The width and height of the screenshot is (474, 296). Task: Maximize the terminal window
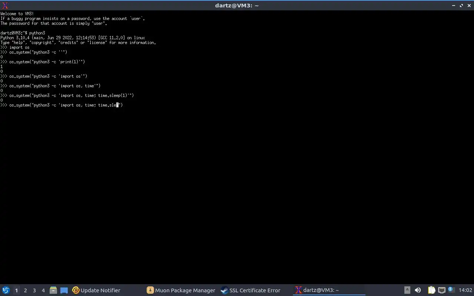point(461,6)
